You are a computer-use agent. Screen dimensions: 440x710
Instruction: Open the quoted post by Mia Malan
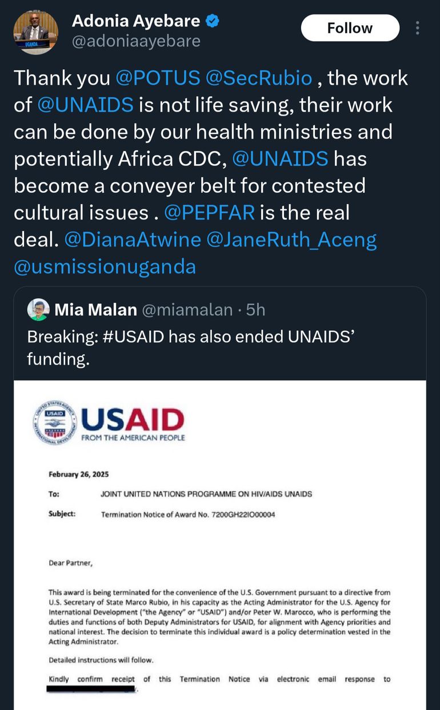pyautogui.click(x=229, y=348)
